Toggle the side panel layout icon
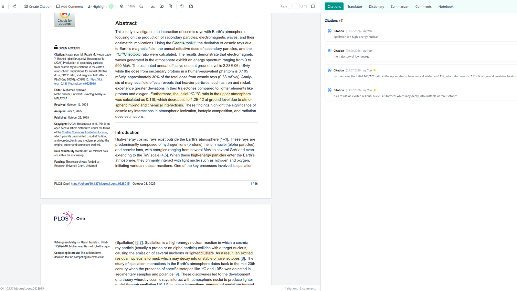The image size is (517, 291). 313,6
